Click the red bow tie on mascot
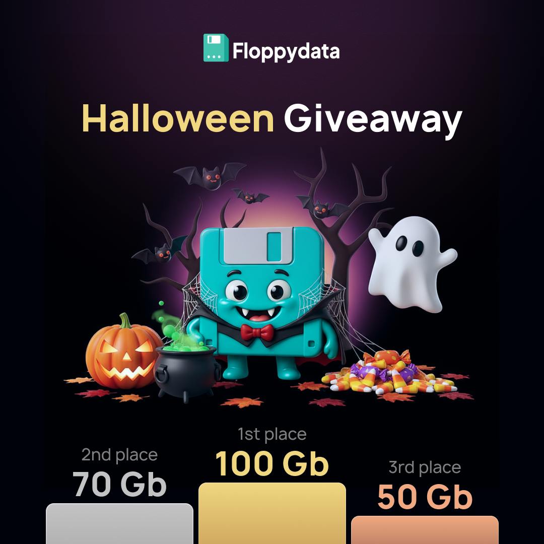 click(x=257, y=332)
